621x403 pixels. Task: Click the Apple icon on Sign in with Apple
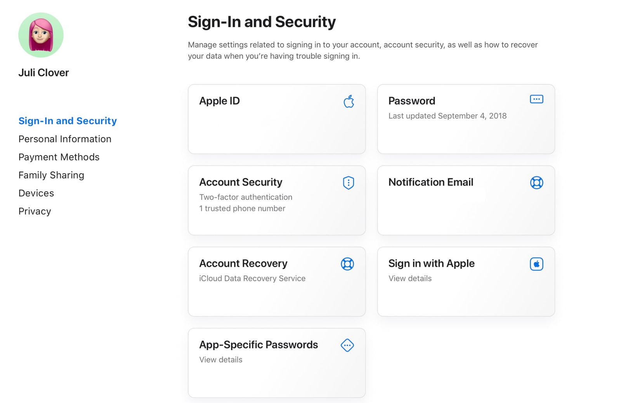pos(536,264)
